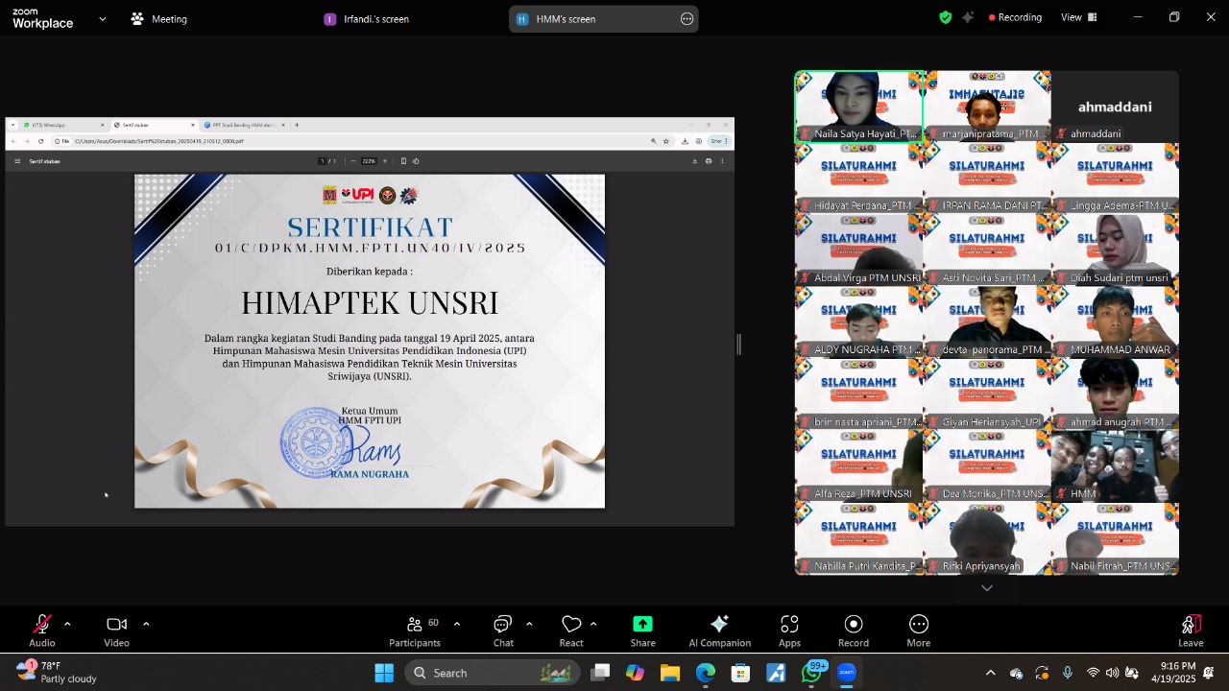Click PDF print icon in shared viewer
Viewport: 1229px width, 691px height.
coord(709,161)
